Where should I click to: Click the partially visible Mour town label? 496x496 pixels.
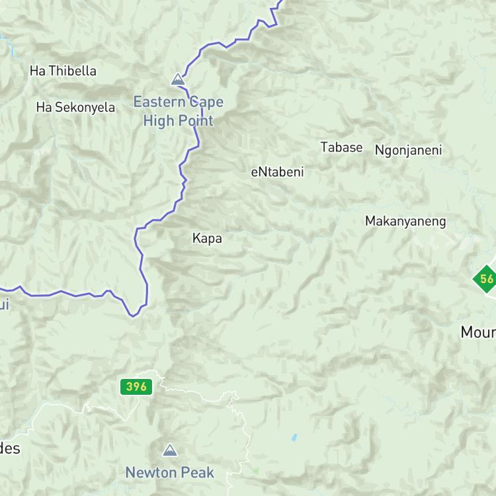(478, 333)
